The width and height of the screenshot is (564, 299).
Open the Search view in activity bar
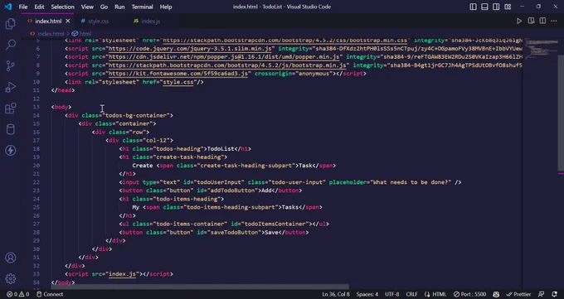[11, 45]
